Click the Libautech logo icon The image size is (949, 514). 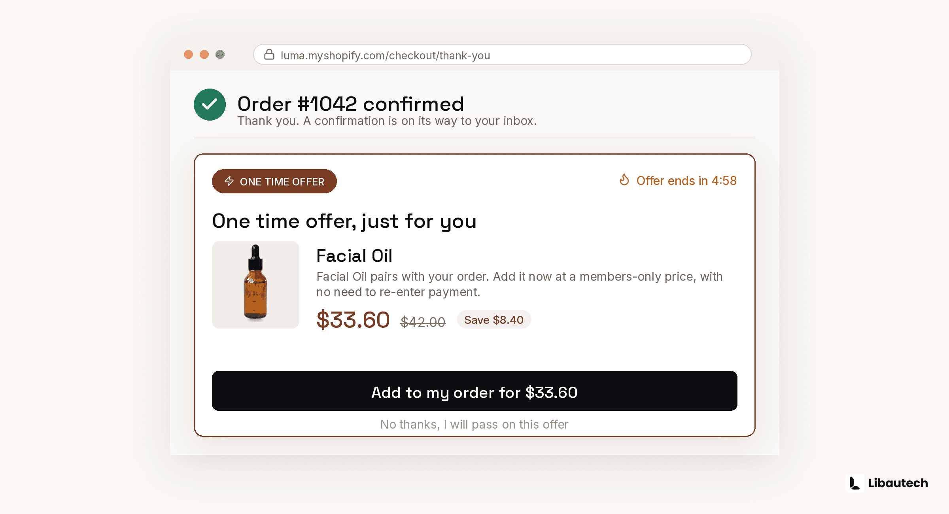coord(854,483)
